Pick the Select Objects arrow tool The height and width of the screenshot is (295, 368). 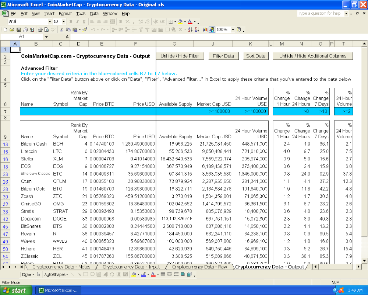(x=39, y=274)
